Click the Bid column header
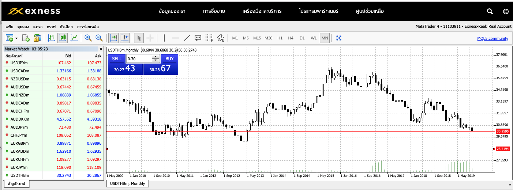Image resolution: width=513 pixels, height=190 pixels. (59, 56)
